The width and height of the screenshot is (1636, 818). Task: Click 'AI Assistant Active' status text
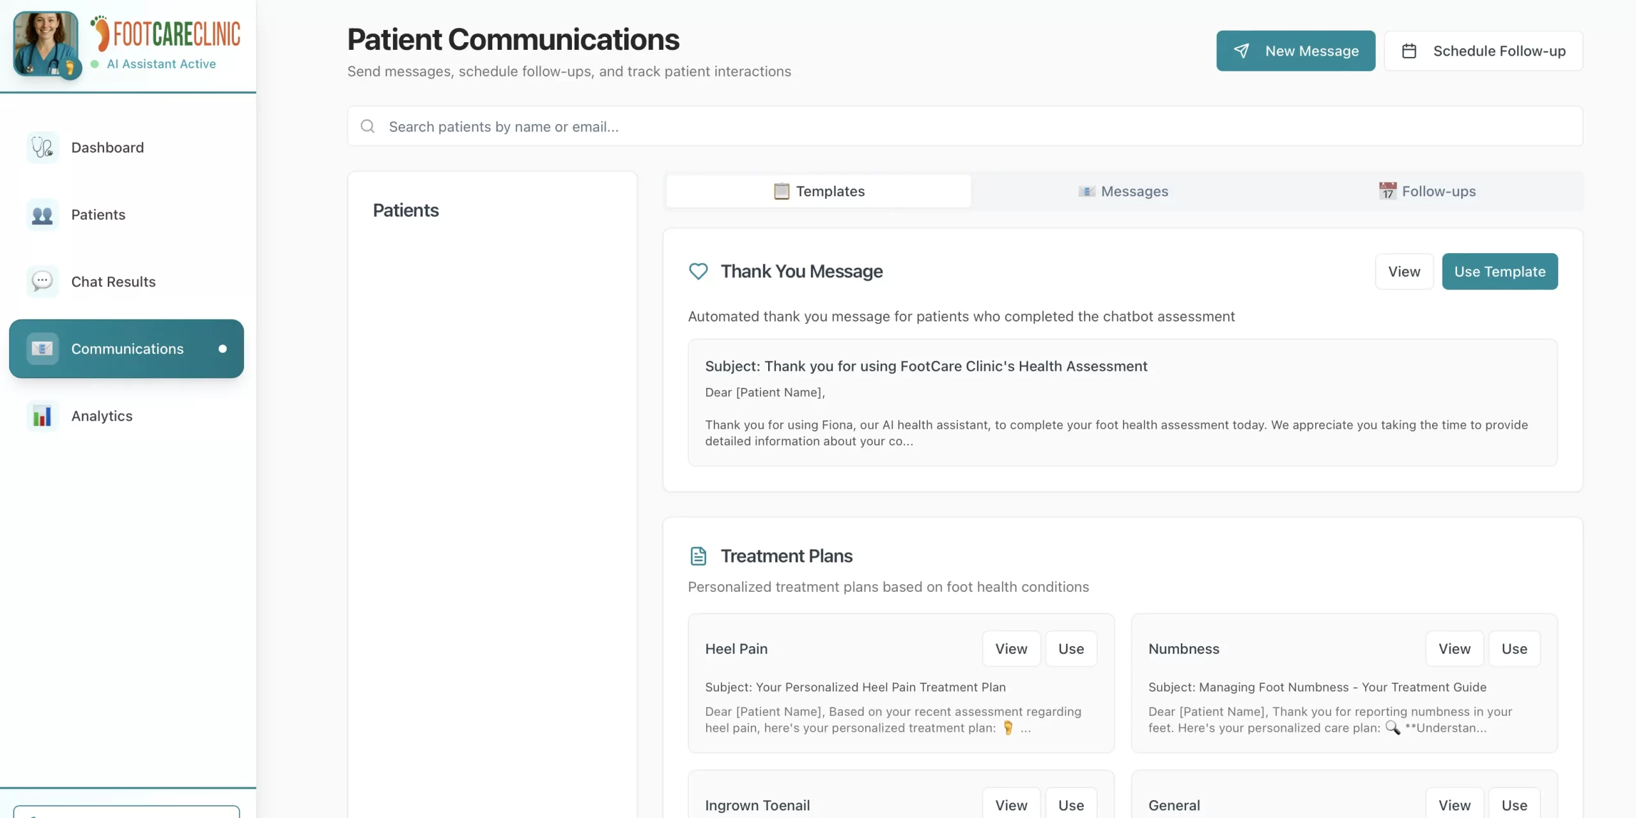click(161, 64)
